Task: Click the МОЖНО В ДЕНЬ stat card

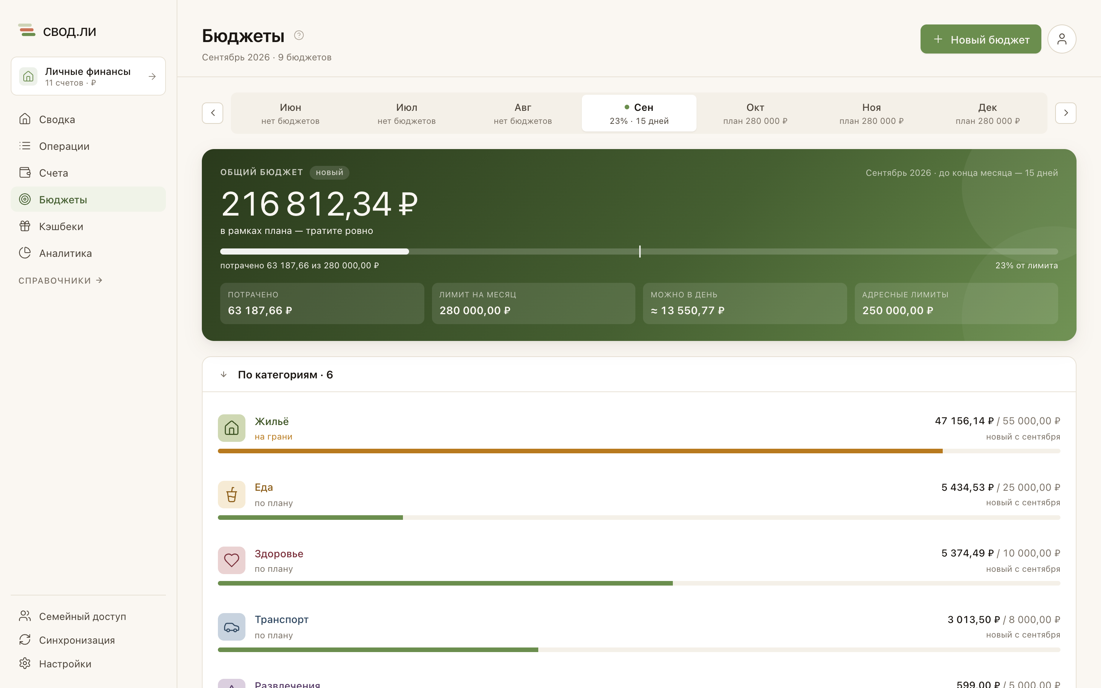Action: [x=744, y=303]
